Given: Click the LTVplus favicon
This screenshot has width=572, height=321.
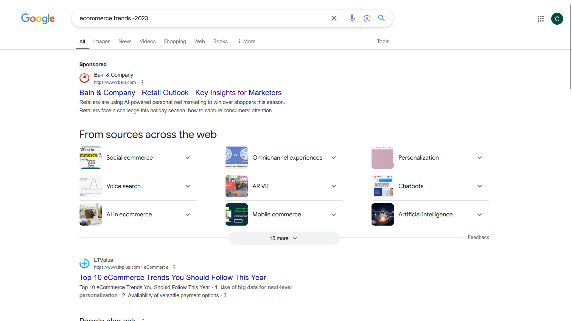Looking at the screenshot, I should point(84,263).
